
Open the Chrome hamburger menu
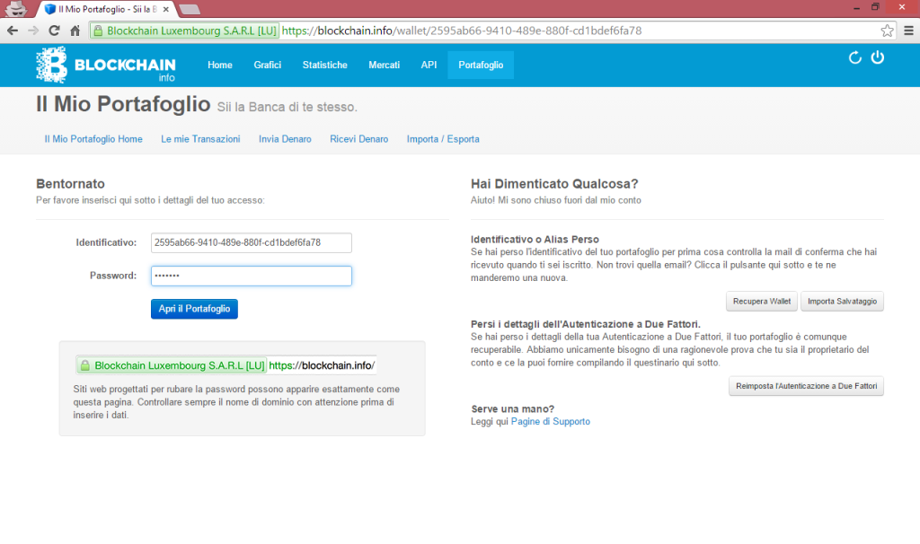pyautogui.click(x=909, y=31)
